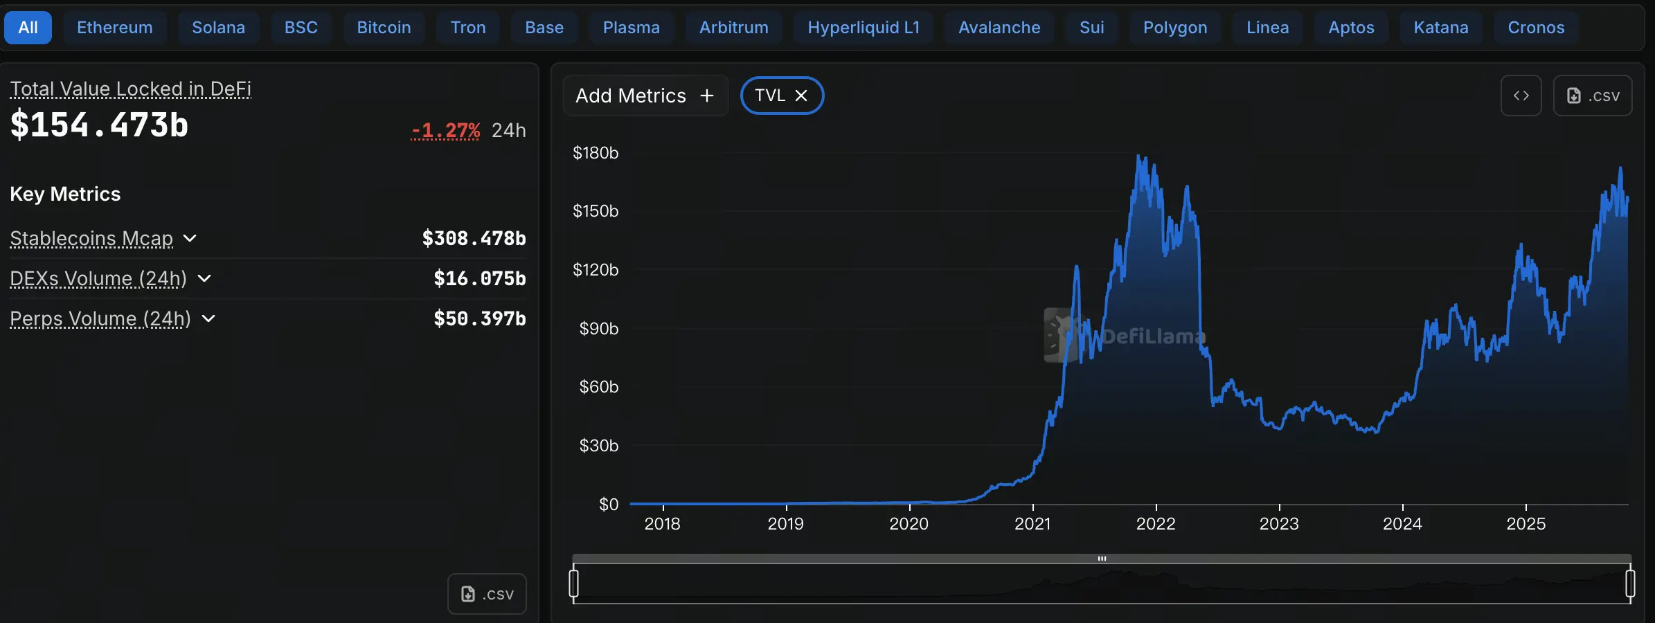Click the file icon in the chart .csv button
Viewport: 1655px width, 623px height.
(1574, 96)
